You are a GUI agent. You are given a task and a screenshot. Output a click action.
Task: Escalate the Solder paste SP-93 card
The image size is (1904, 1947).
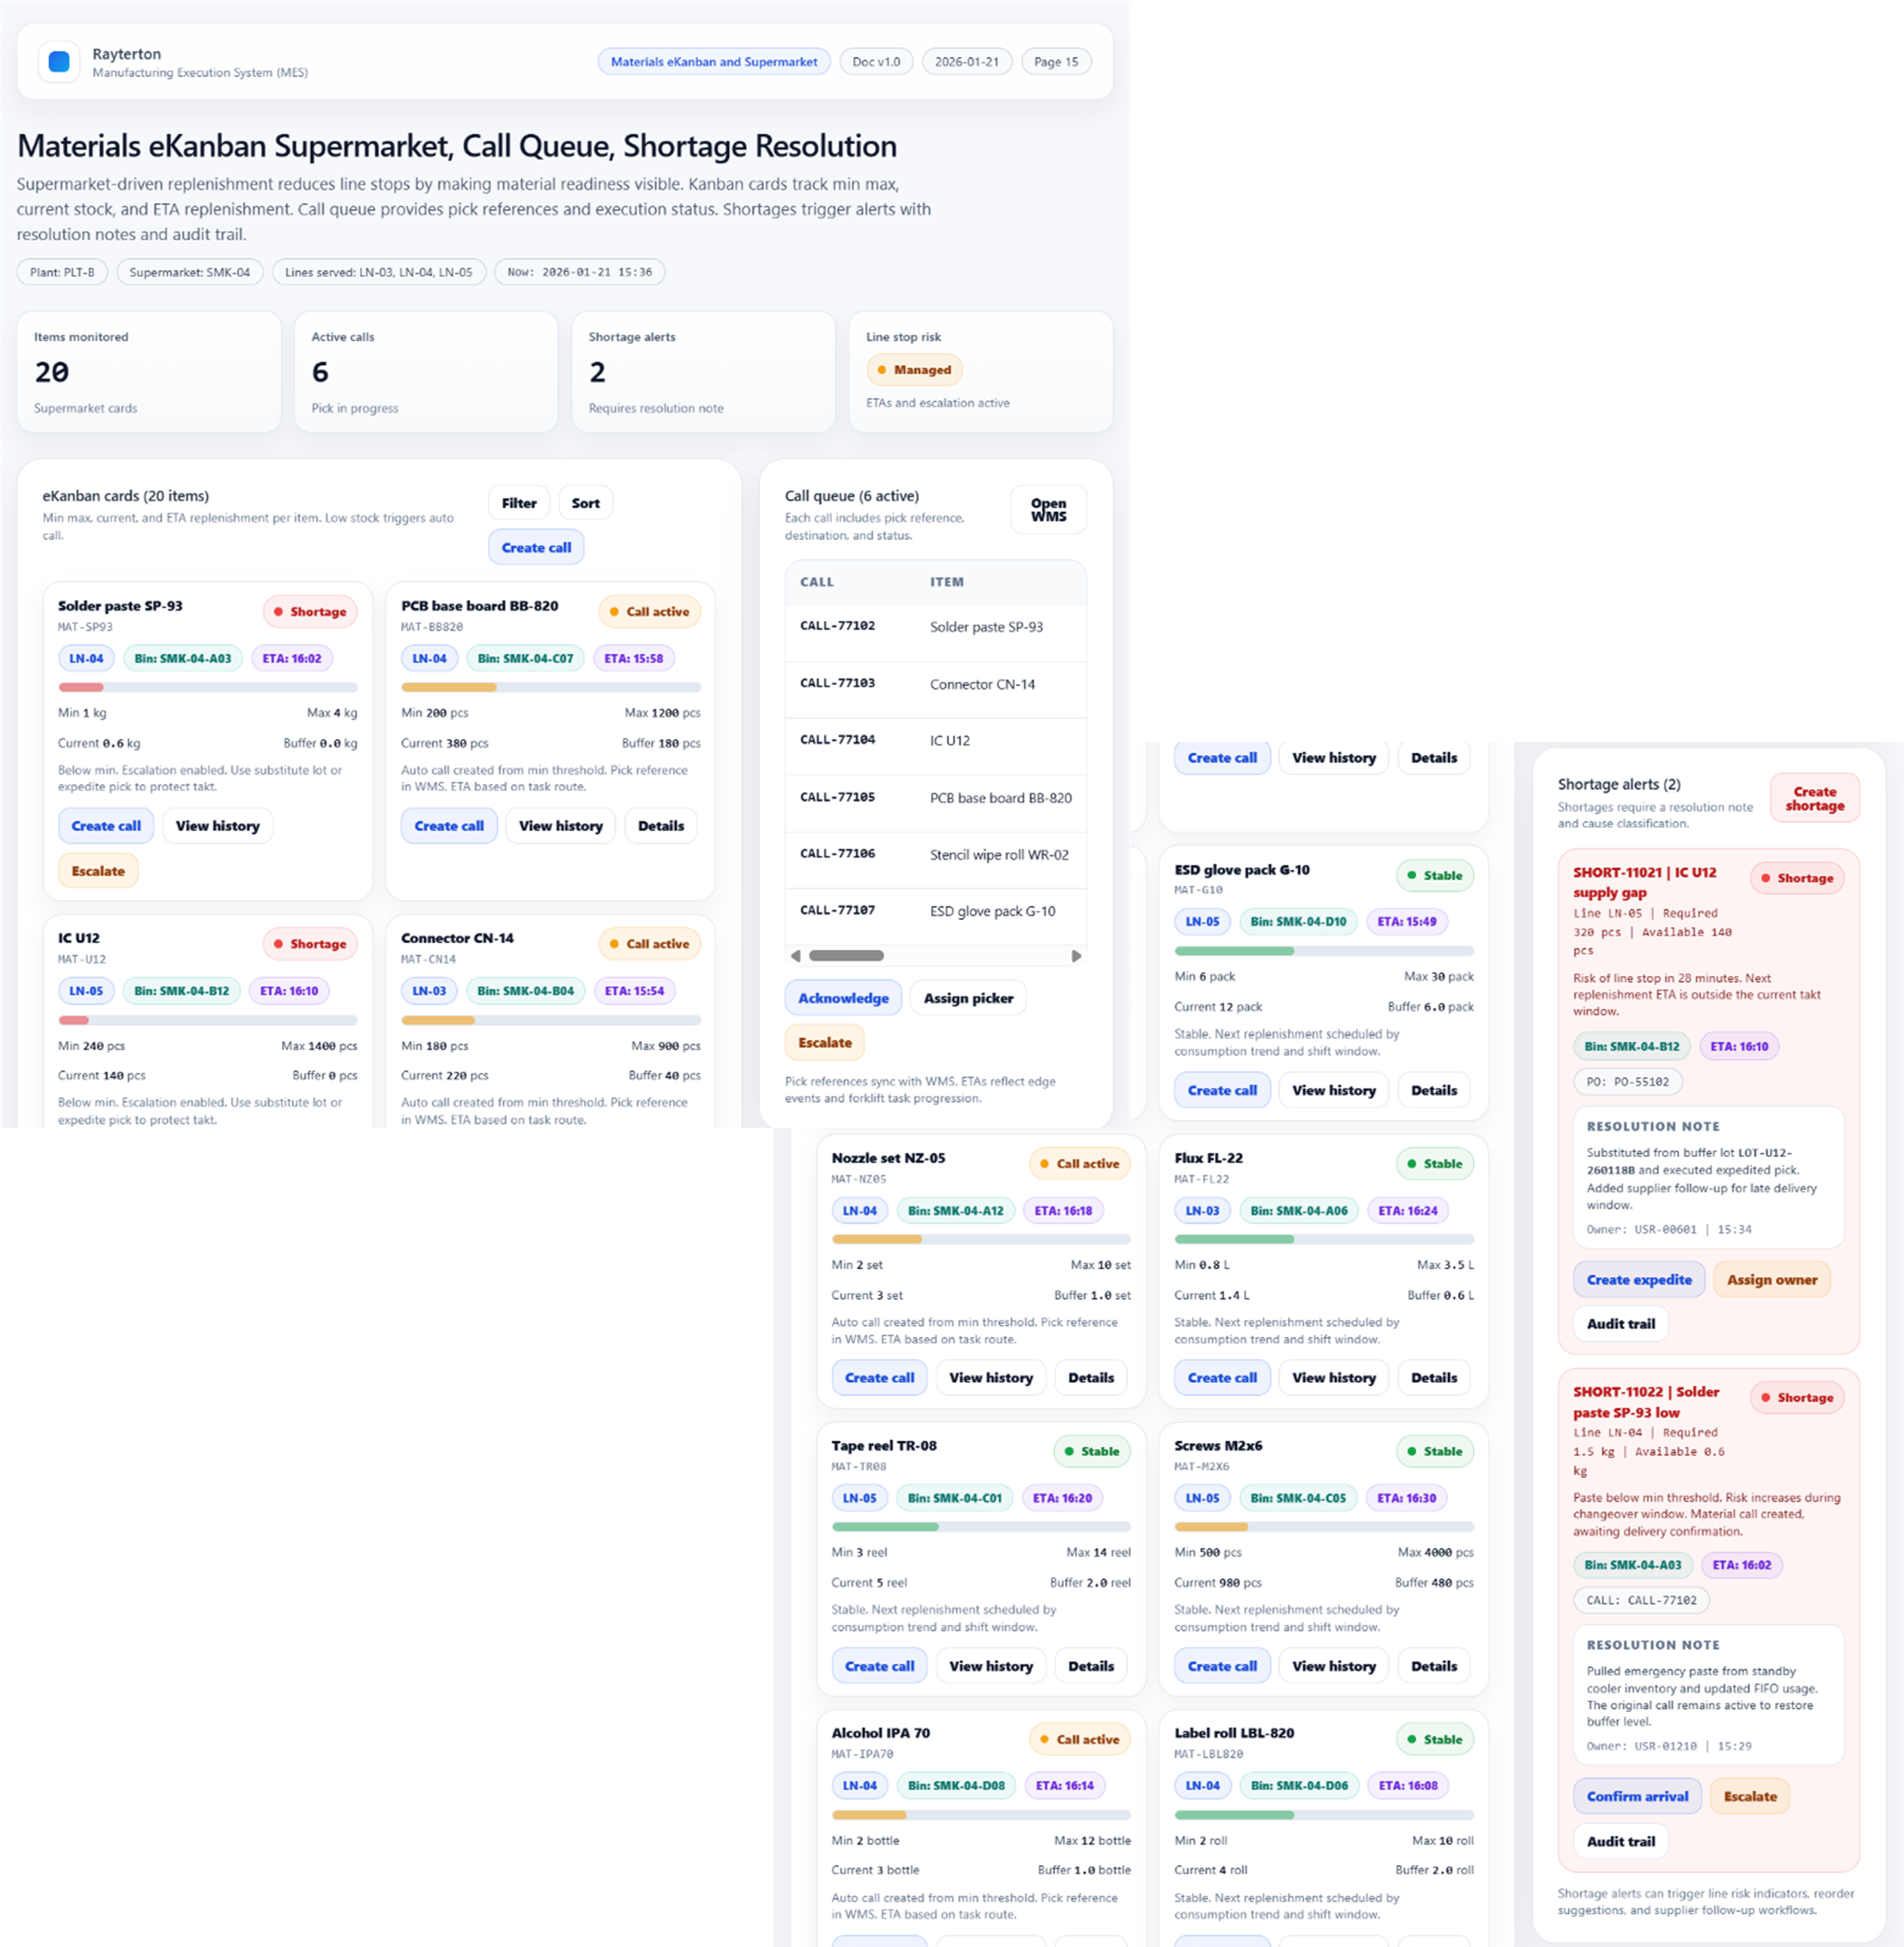click(98, 871)
